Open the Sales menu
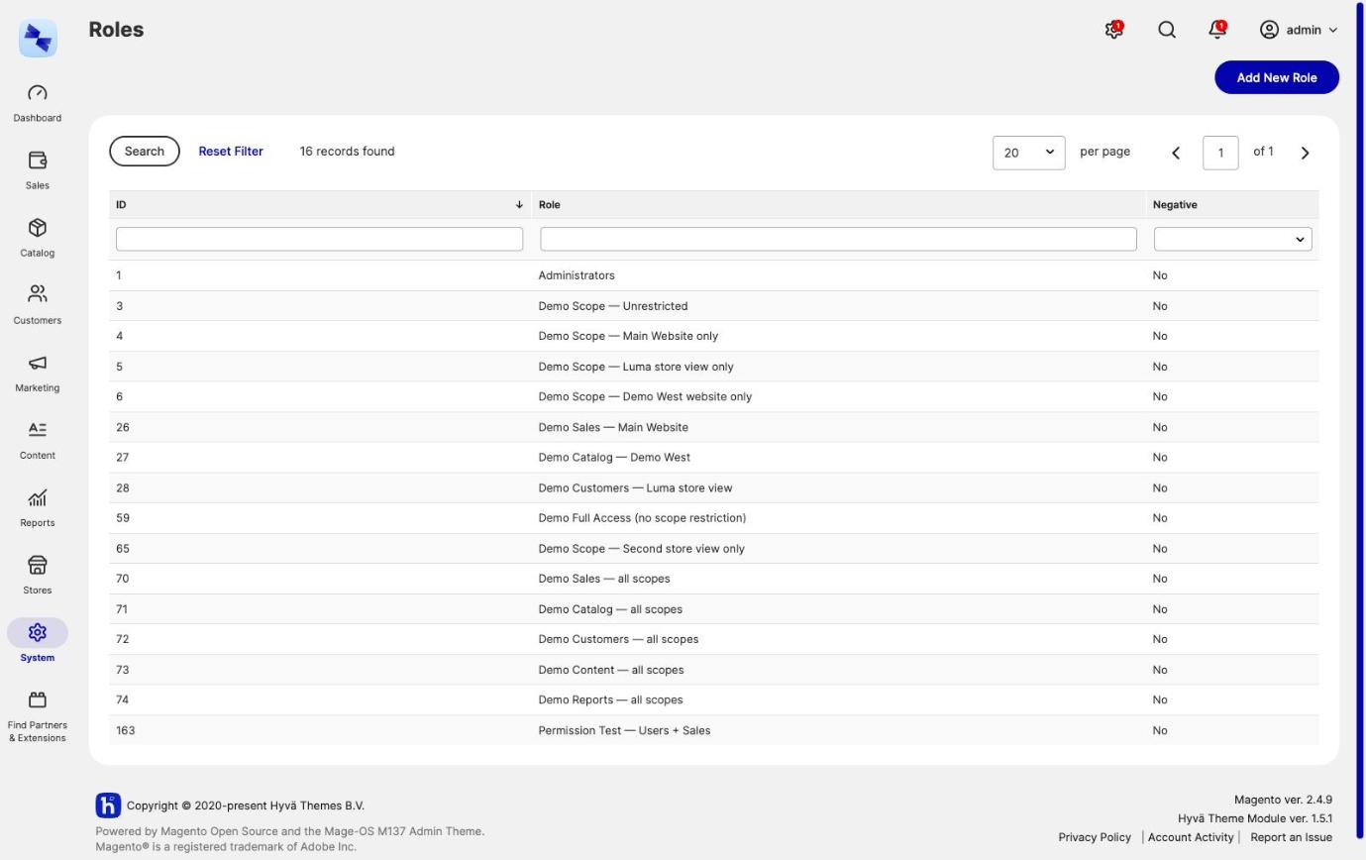Viewport: 1366px width, 860px height. (x=38, y=170)
